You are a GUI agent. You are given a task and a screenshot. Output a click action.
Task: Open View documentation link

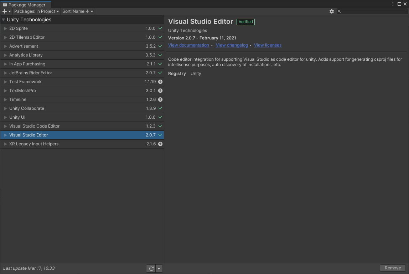coord(188,45)
